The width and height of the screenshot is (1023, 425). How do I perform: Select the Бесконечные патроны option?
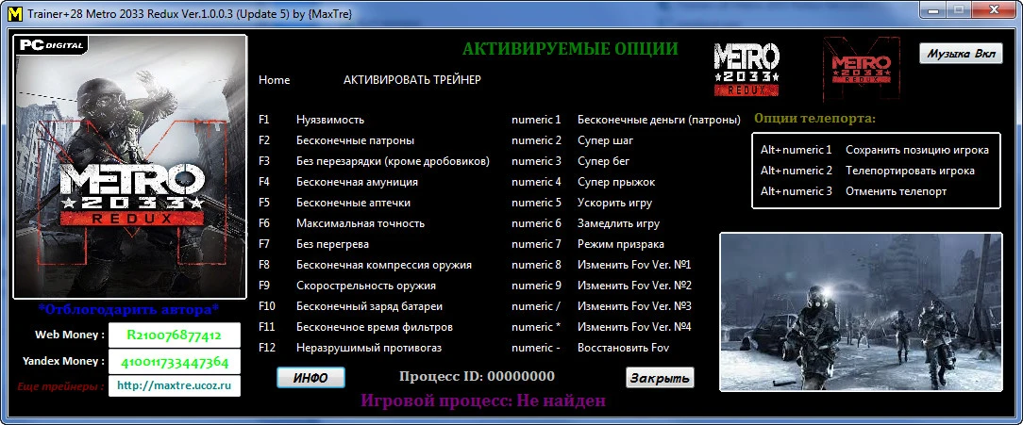click(355, 140)
